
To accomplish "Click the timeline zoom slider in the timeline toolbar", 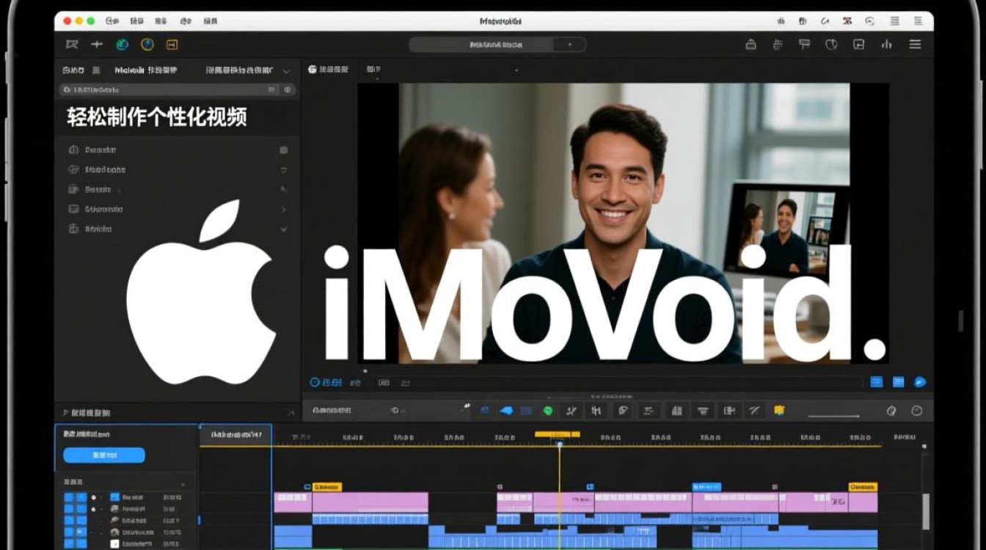I will [x=833, y=416].
